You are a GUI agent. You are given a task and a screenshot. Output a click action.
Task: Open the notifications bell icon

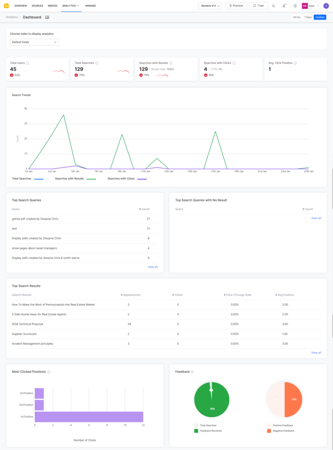pos(283,6)
